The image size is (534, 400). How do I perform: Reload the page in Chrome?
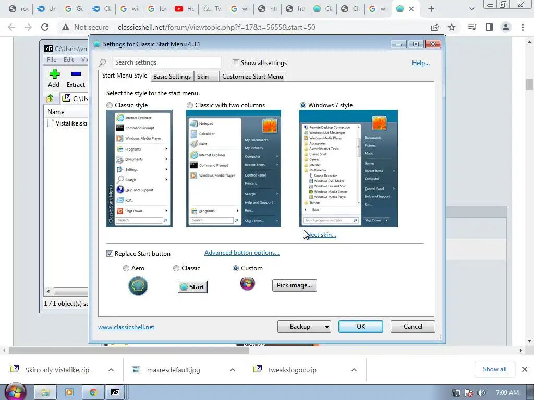point(45,27)
